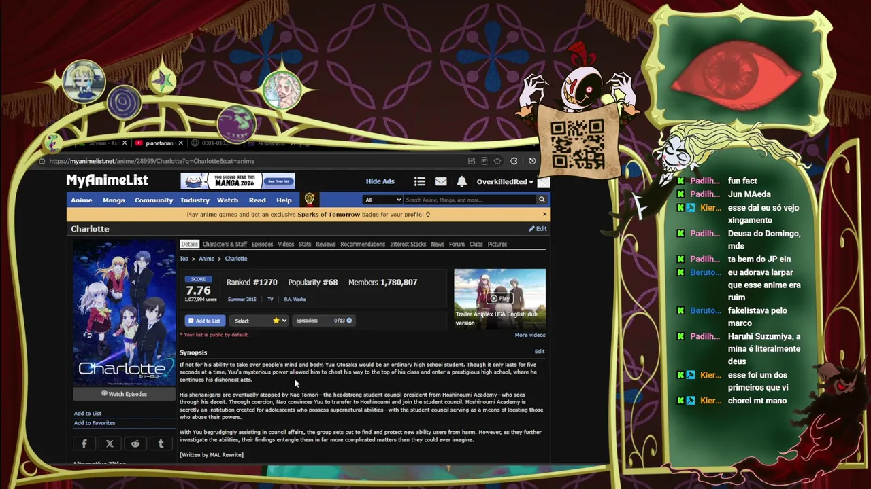Click the TV type link
Viewport: 871px width, 489px height.
click(270, 300)
